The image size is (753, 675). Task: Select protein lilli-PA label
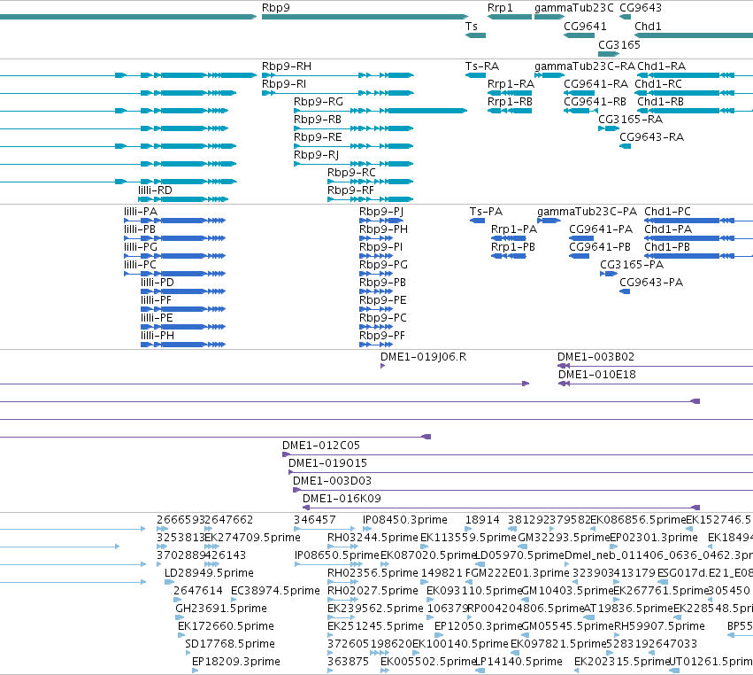click(141, 212)
